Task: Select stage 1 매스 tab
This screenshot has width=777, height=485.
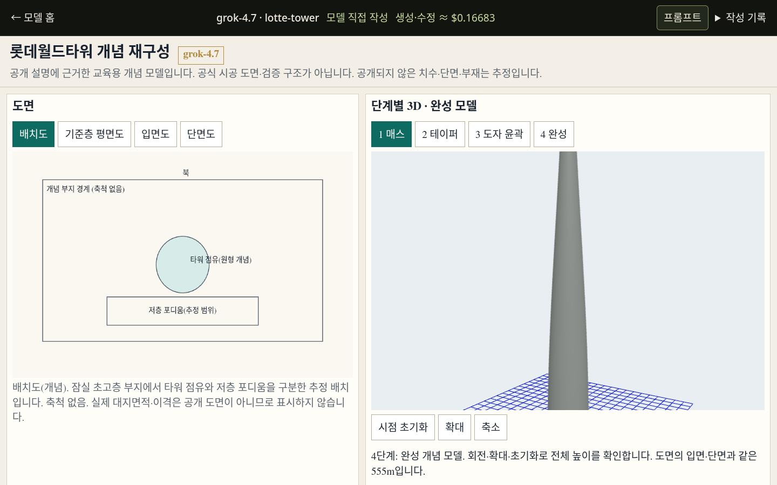Action: coord(391,134)
